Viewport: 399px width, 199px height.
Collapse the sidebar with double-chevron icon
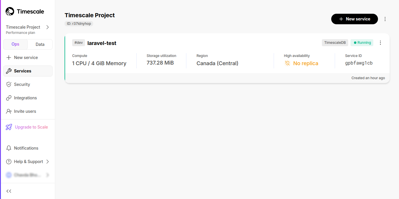click(x=9, y=191)
